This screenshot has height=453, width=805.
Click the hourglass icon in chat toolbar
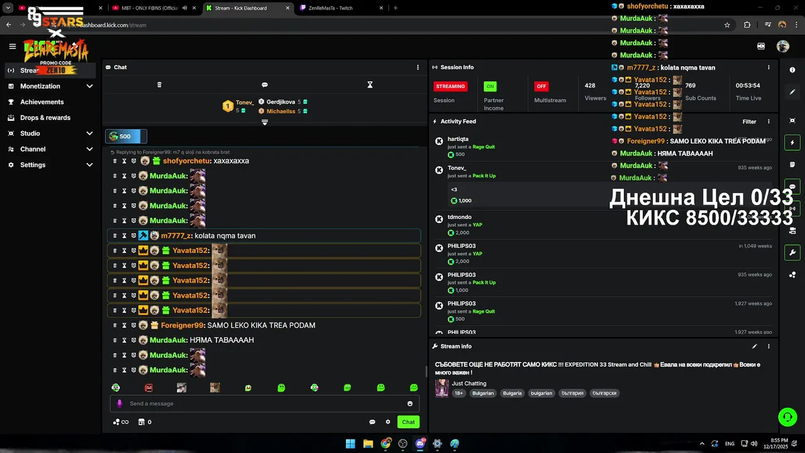[370, 84]
